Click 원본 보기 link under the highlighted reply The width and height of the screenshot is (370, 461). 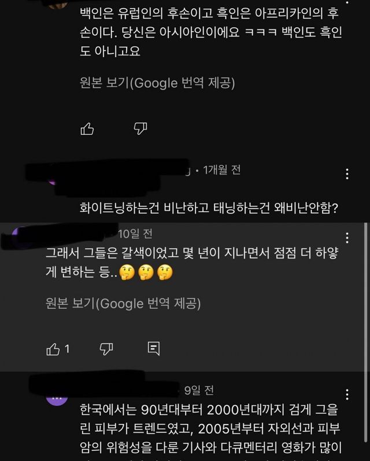click(123, 304)
